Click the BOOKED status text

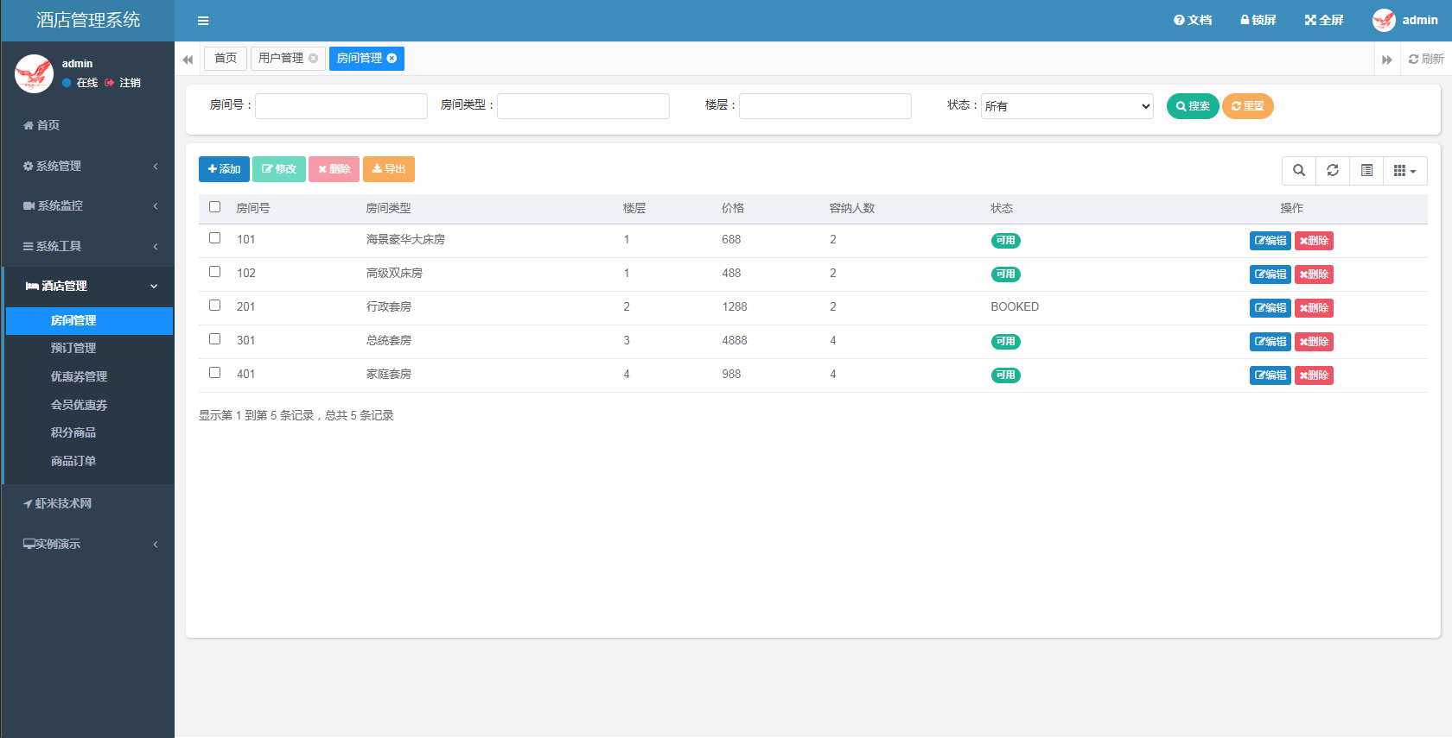click(x=1015, y=307)
